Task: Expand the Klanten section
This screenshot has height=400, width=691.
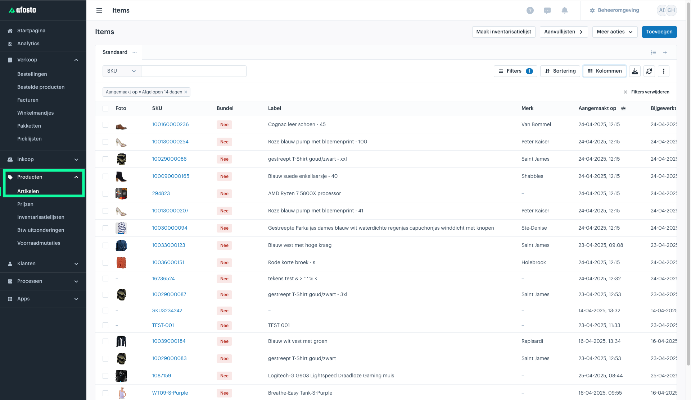Action: tap(76, 264)
